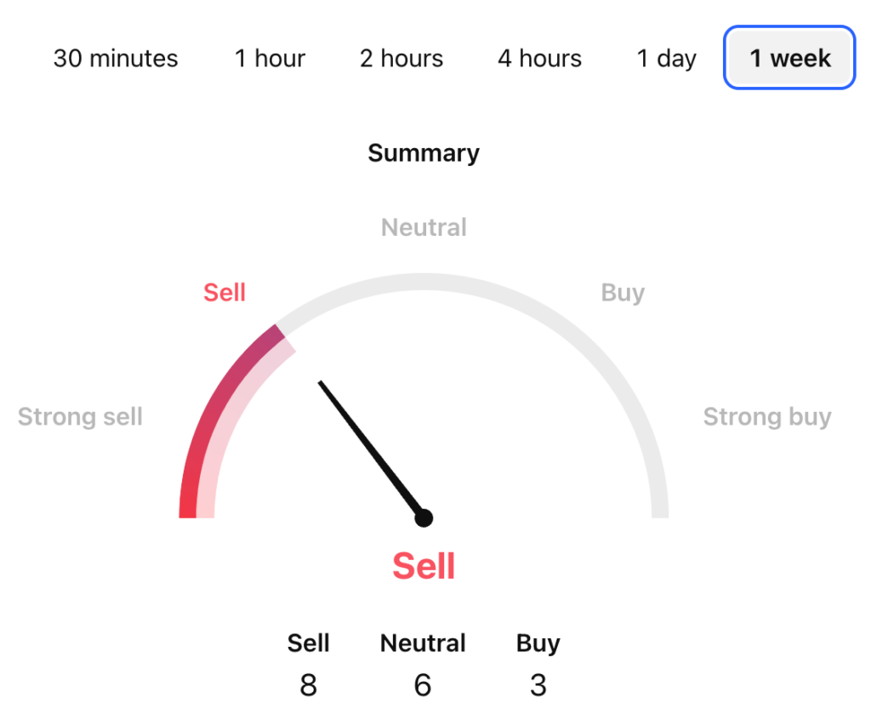
Task: Select the 1 day timeframe tab
Action: tap(667, 59)
